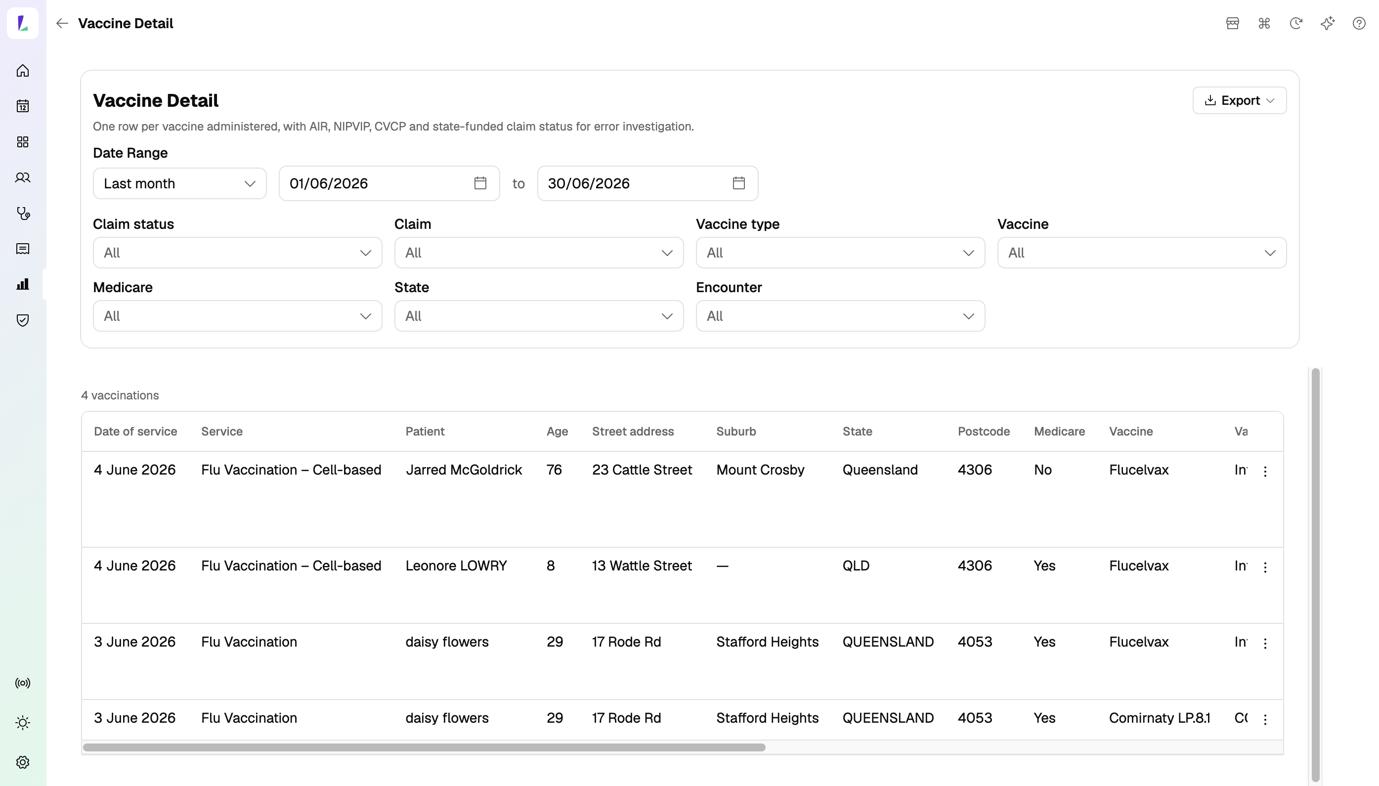Toggle the sun theme icon in sidebar

23,723
